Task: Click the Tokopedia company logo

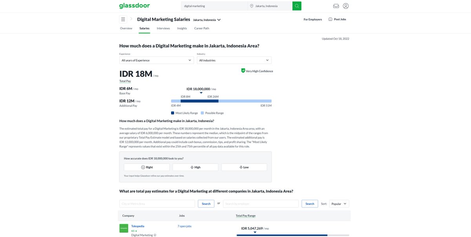Action: click(x=124, y=228)
